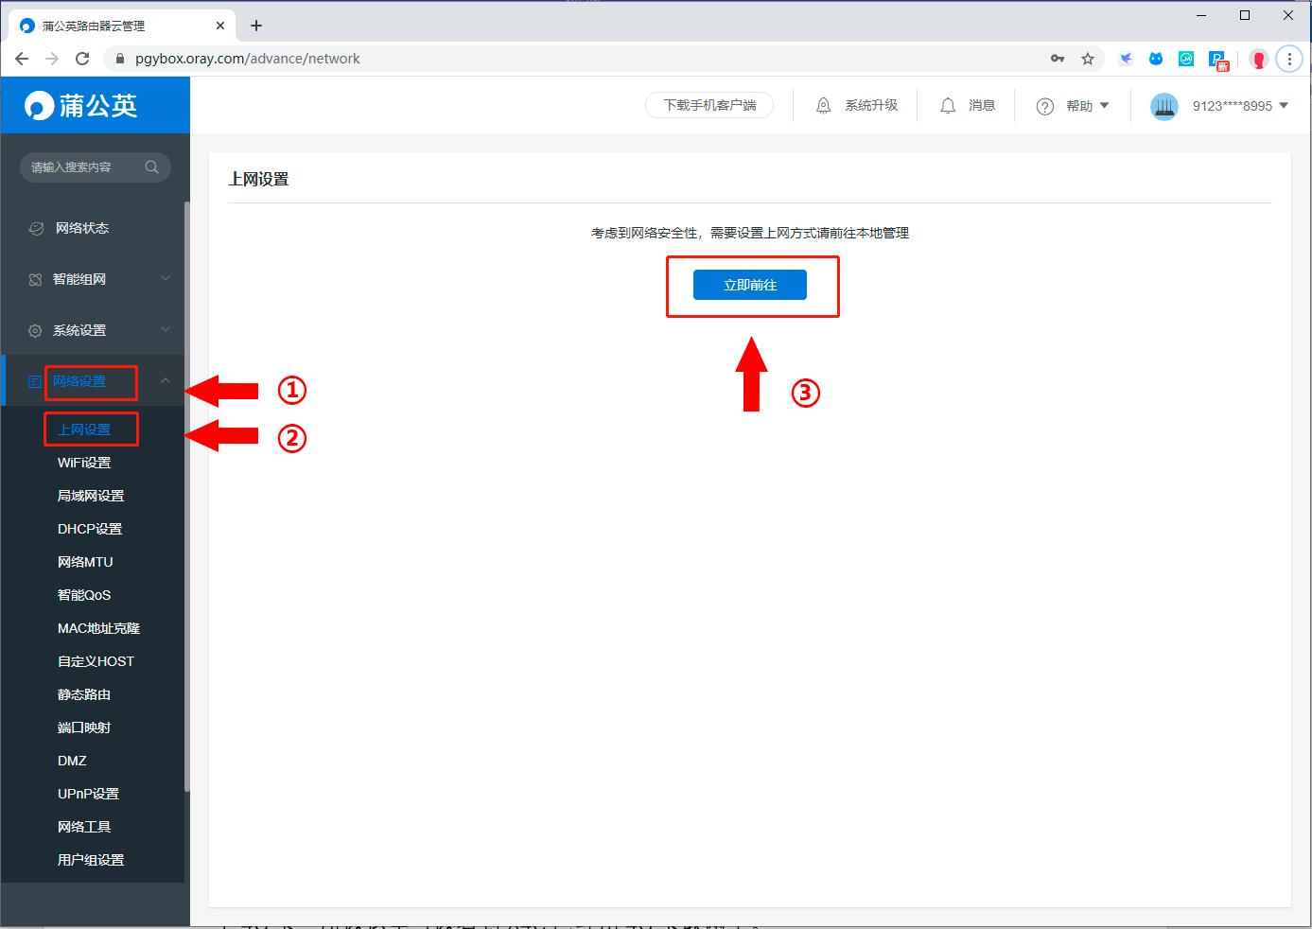Click the 智能组网 sidebar icon
This screenshot has width=1312, height=929.
point(35,278)
